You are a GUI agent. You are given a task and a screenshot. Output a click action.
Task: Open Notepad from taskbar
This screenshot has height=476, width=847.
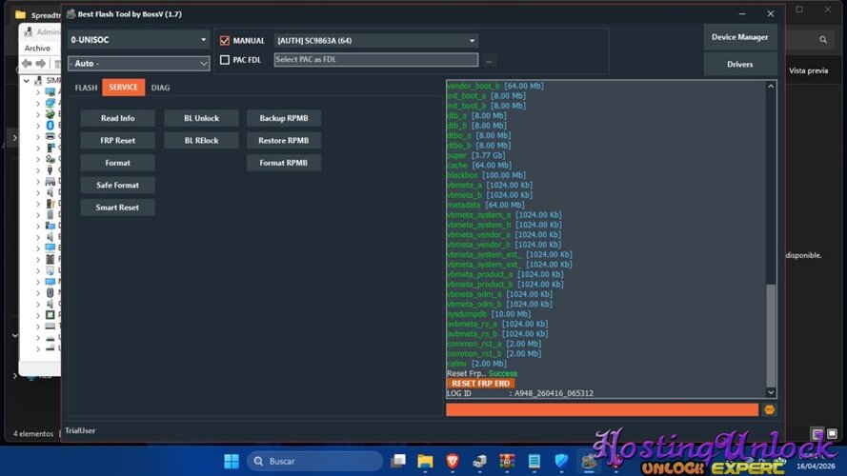534,461
